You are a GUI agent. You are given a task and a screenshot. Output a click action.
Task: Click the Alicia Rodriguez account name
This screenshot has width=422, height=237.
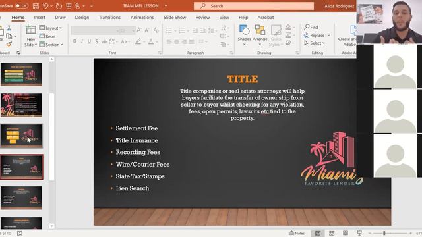[339, 6]
